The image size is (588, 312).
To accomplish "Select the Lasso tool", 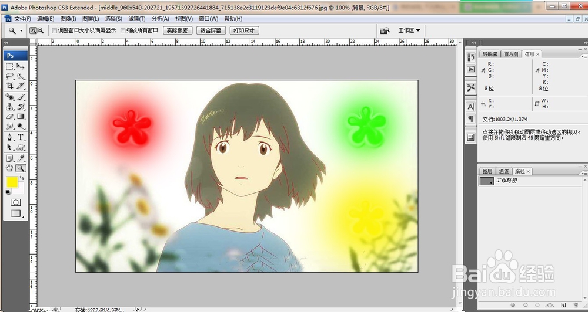I will click(10, 76).
